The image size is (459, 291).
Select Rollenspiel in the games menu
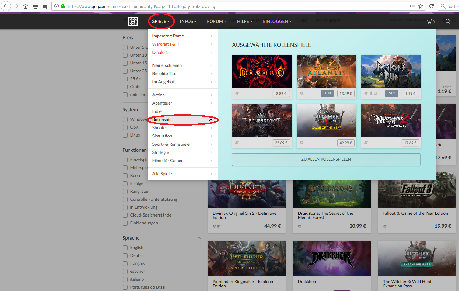[183, 120]
